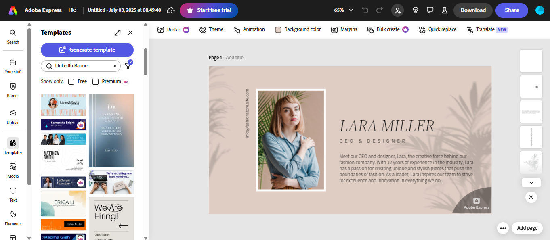
Task: Open the 65% zoom level dropdown
Action: [344, 10]
